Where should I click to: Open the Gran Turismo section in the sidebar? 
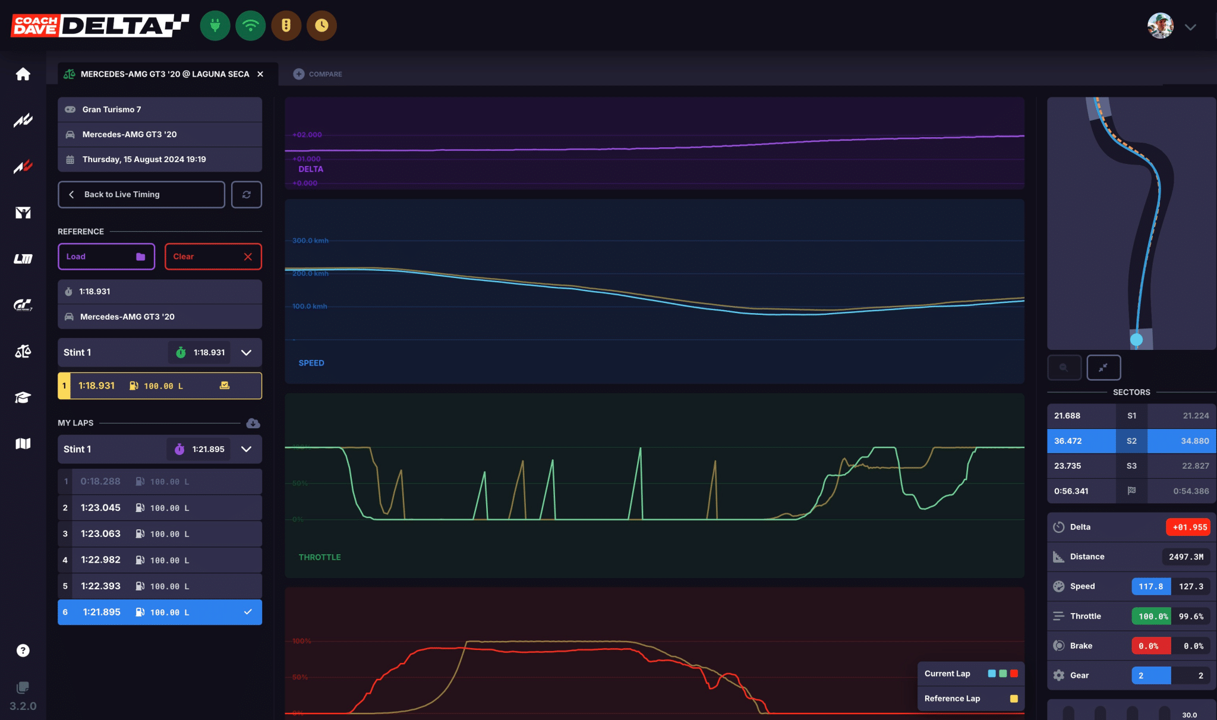tap(23, 305)
